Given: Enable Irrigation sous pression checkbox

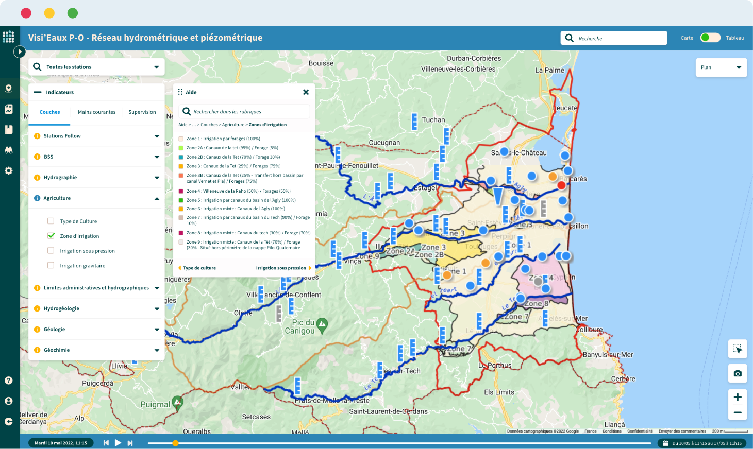Looking at the screenshot, I should point(51,251).
